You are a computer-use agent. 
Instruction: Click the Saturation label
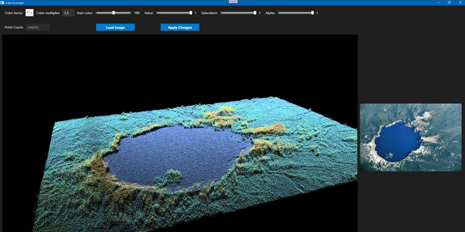click(x=209, y=13)
